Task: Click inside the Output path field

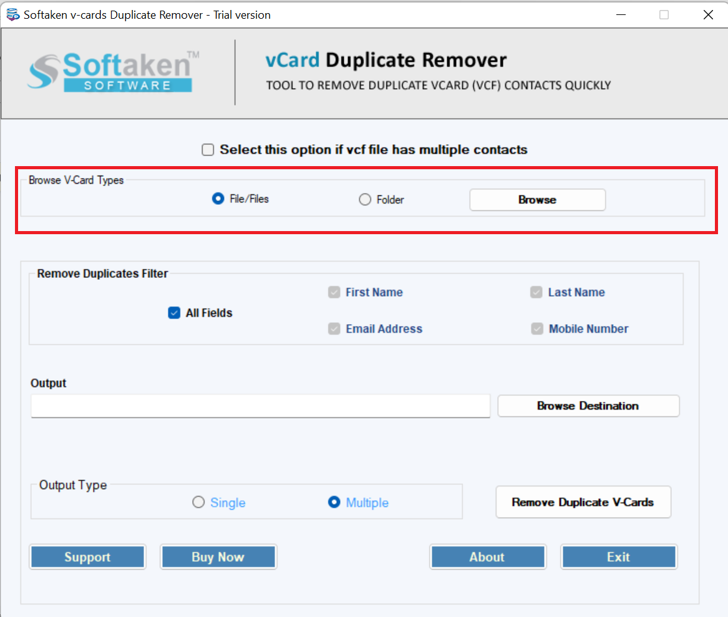Action: click(261, 406)
